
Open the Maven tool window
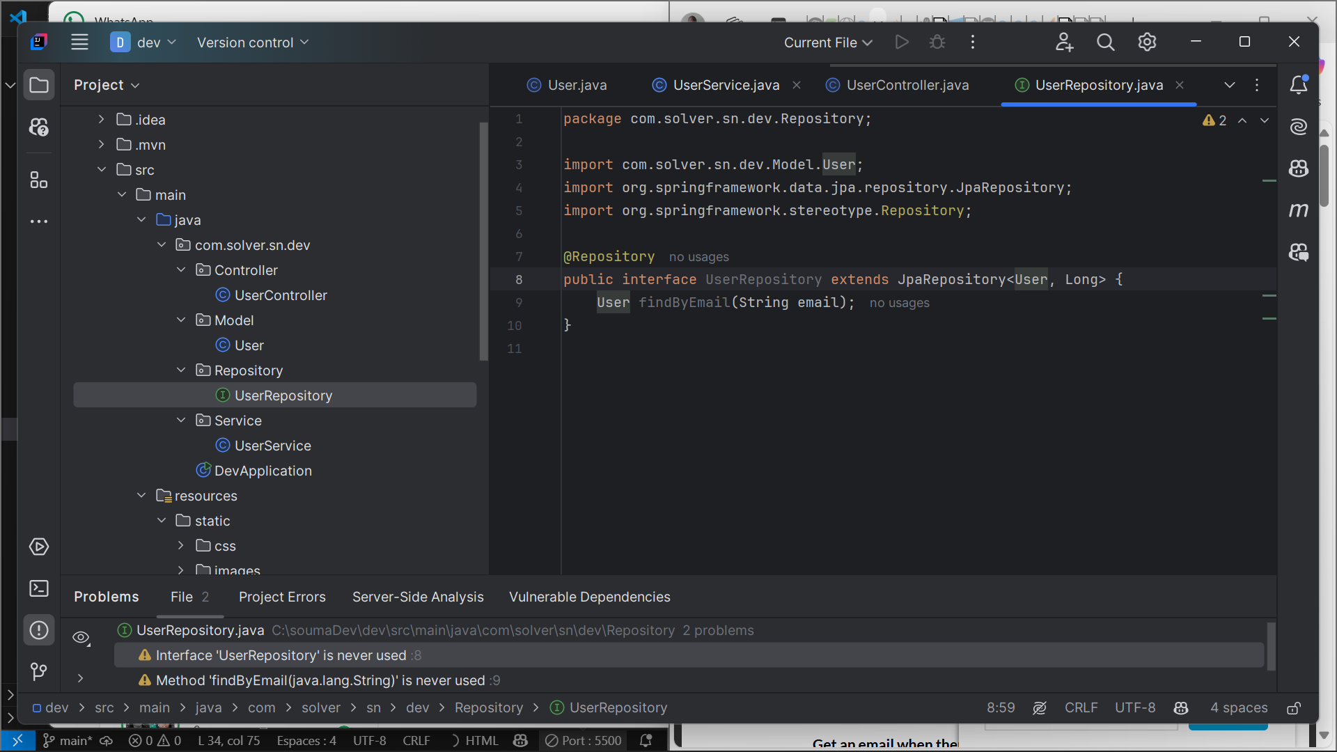pyautogui.click(x=1298, y=210)
